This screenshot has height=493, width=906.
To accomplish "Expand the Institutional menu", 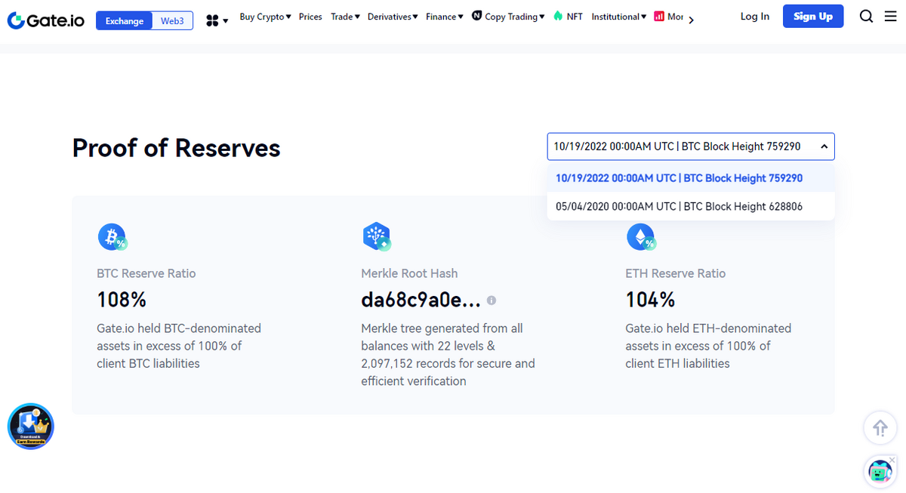I will 618,17.
